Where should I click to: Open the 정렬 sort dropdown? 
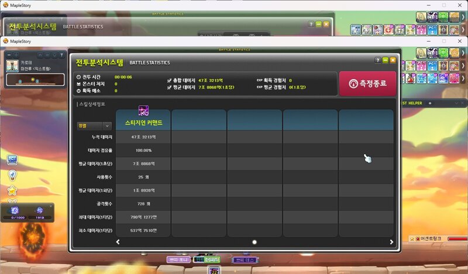[x=94, y=126]
